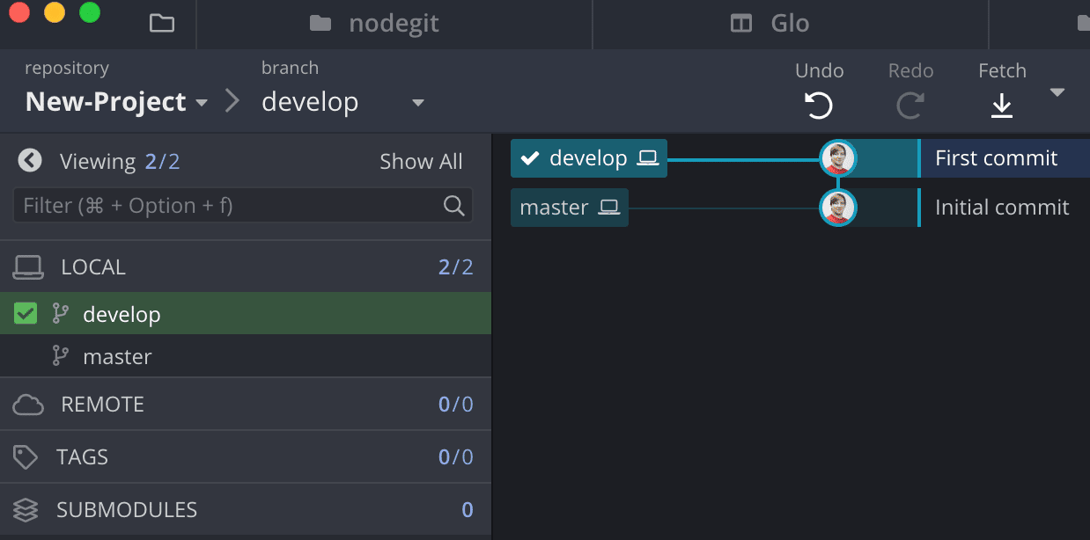The image size is (1090, 540).
Task: Click inside the branch filter input field
Action: click(x=220, y=205)
